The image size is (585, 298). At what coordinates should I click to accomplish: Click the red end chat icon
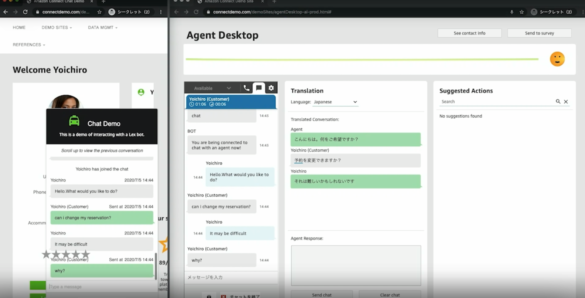(x=223, y=296)
